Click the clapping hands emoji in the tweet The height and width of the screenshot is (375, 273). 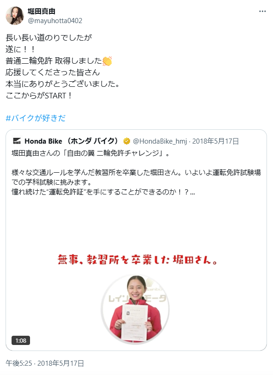coord(107,61)
